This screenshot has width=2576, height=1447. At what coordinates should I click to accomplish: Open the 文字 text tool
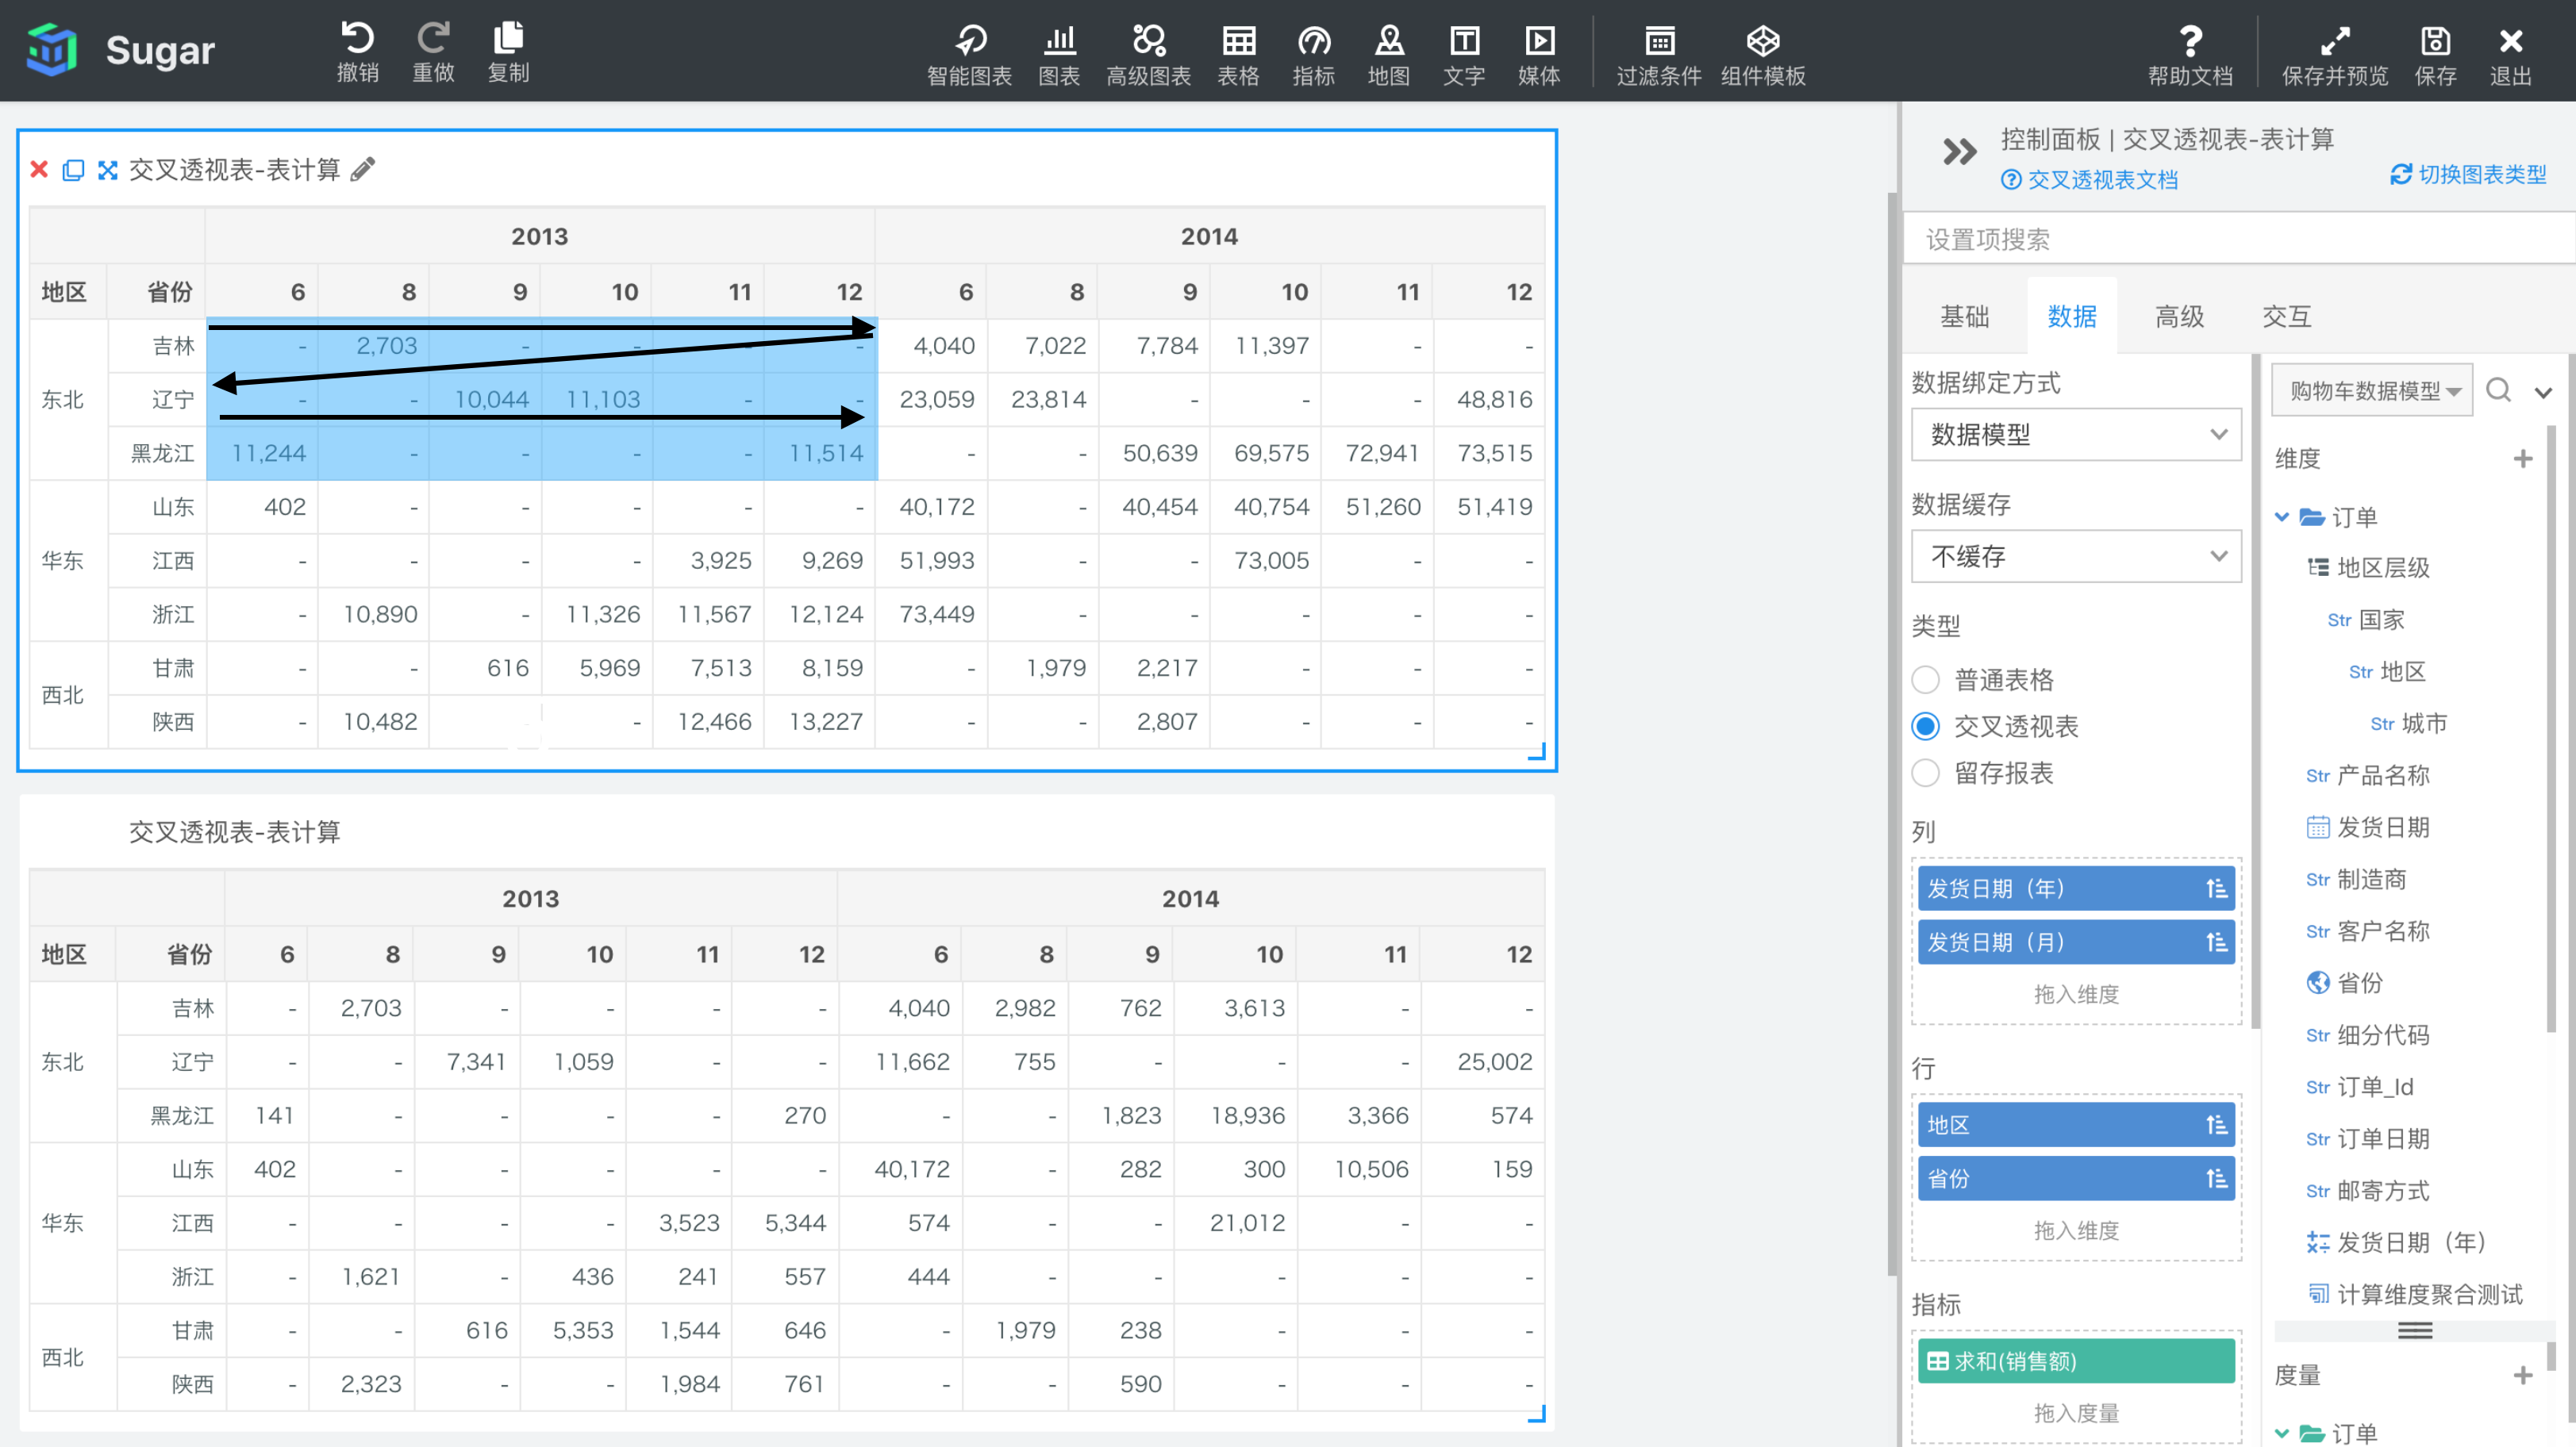point(1464,55)
